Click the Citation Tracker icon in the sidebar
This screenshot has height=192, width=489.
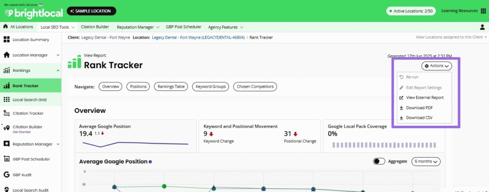(6, 113)
